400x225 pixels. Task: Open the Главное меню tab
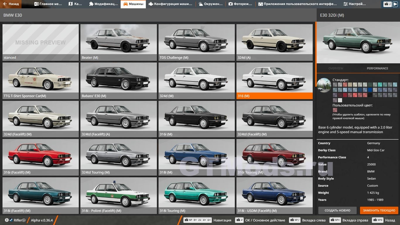pyautogui.click(x=48, y=4)
